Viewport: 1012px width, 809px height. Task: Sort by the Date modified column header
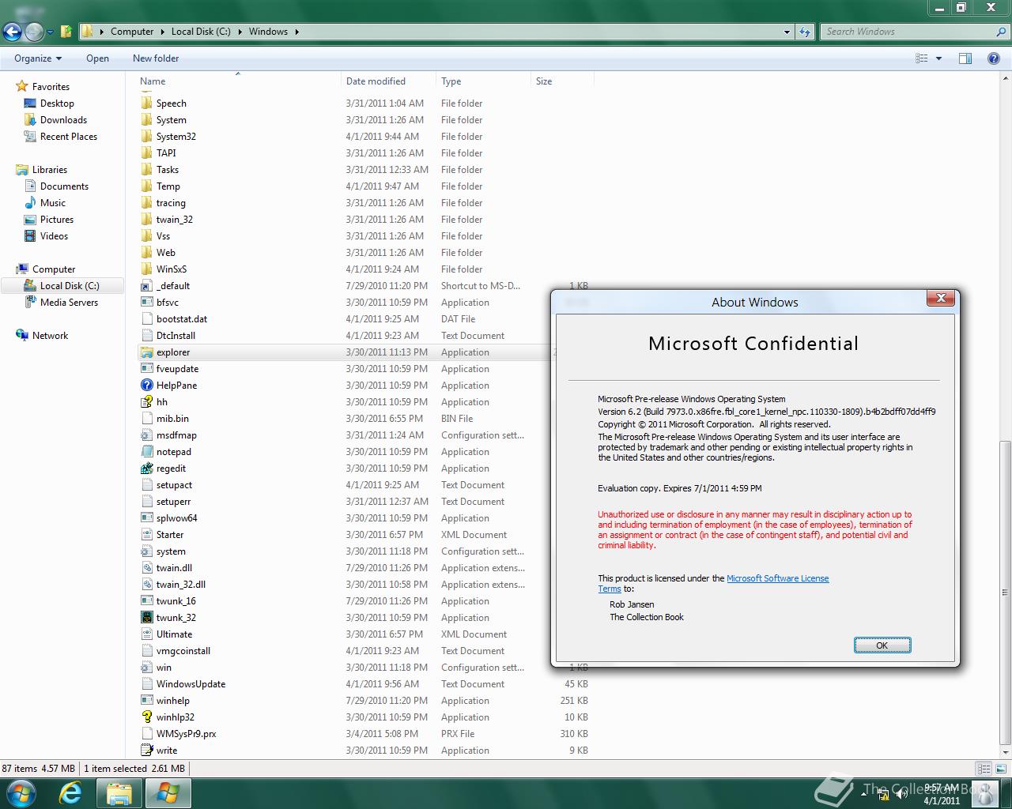388,81
